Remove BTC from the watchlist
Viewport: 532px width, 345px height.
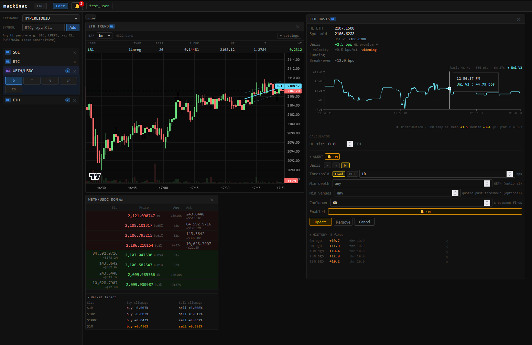pos(75,62)
